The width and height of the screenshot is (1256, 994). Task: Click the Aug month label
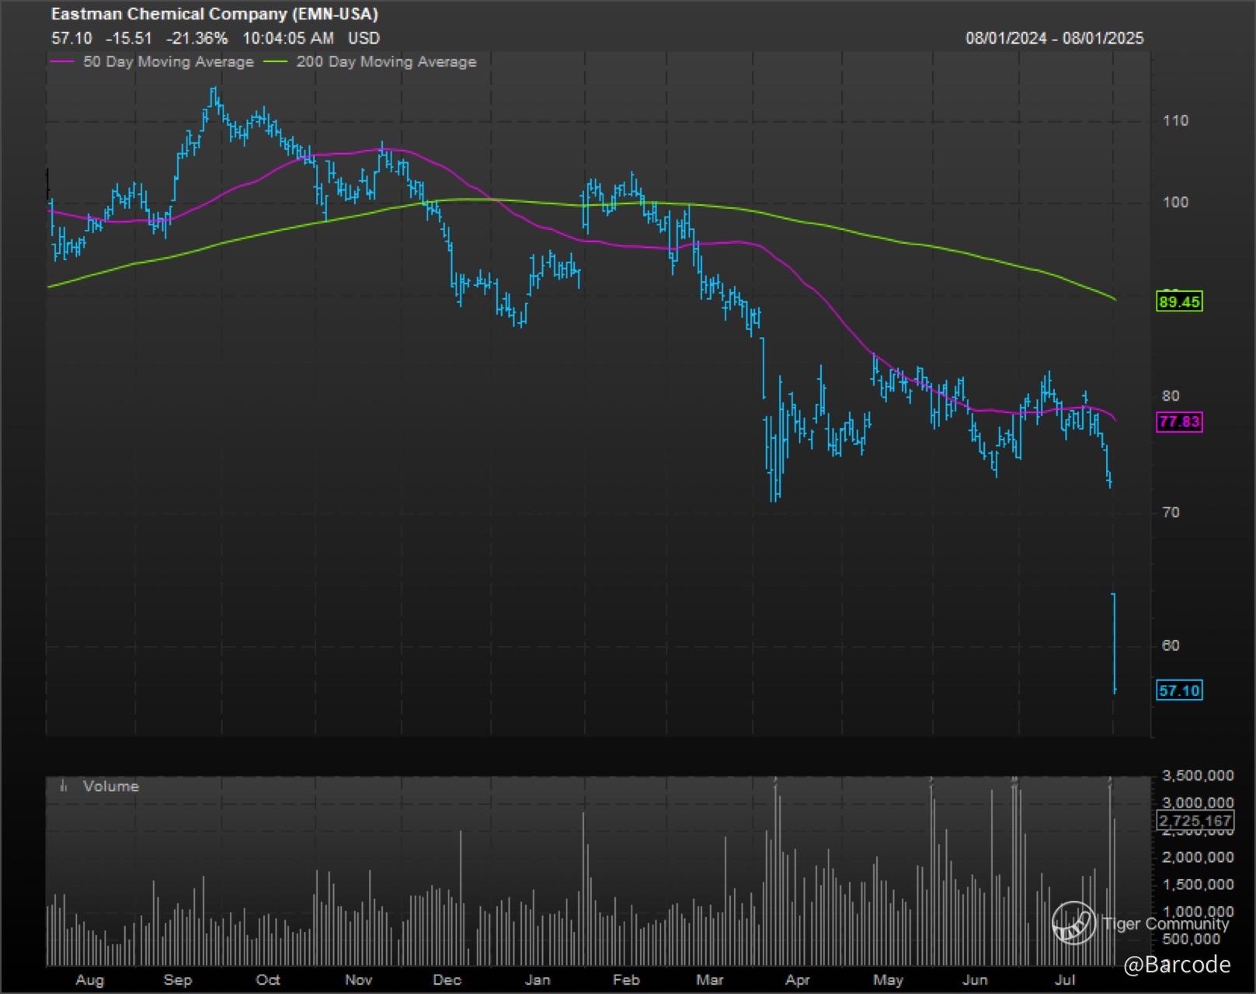(x=89, y=980)
